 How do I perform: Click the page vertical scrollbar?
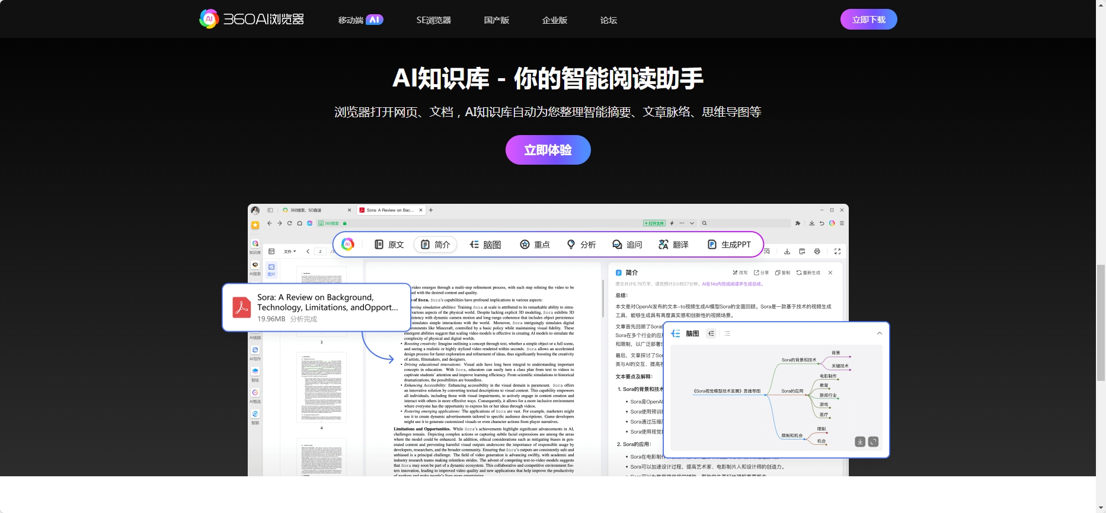pos(1101,323)
